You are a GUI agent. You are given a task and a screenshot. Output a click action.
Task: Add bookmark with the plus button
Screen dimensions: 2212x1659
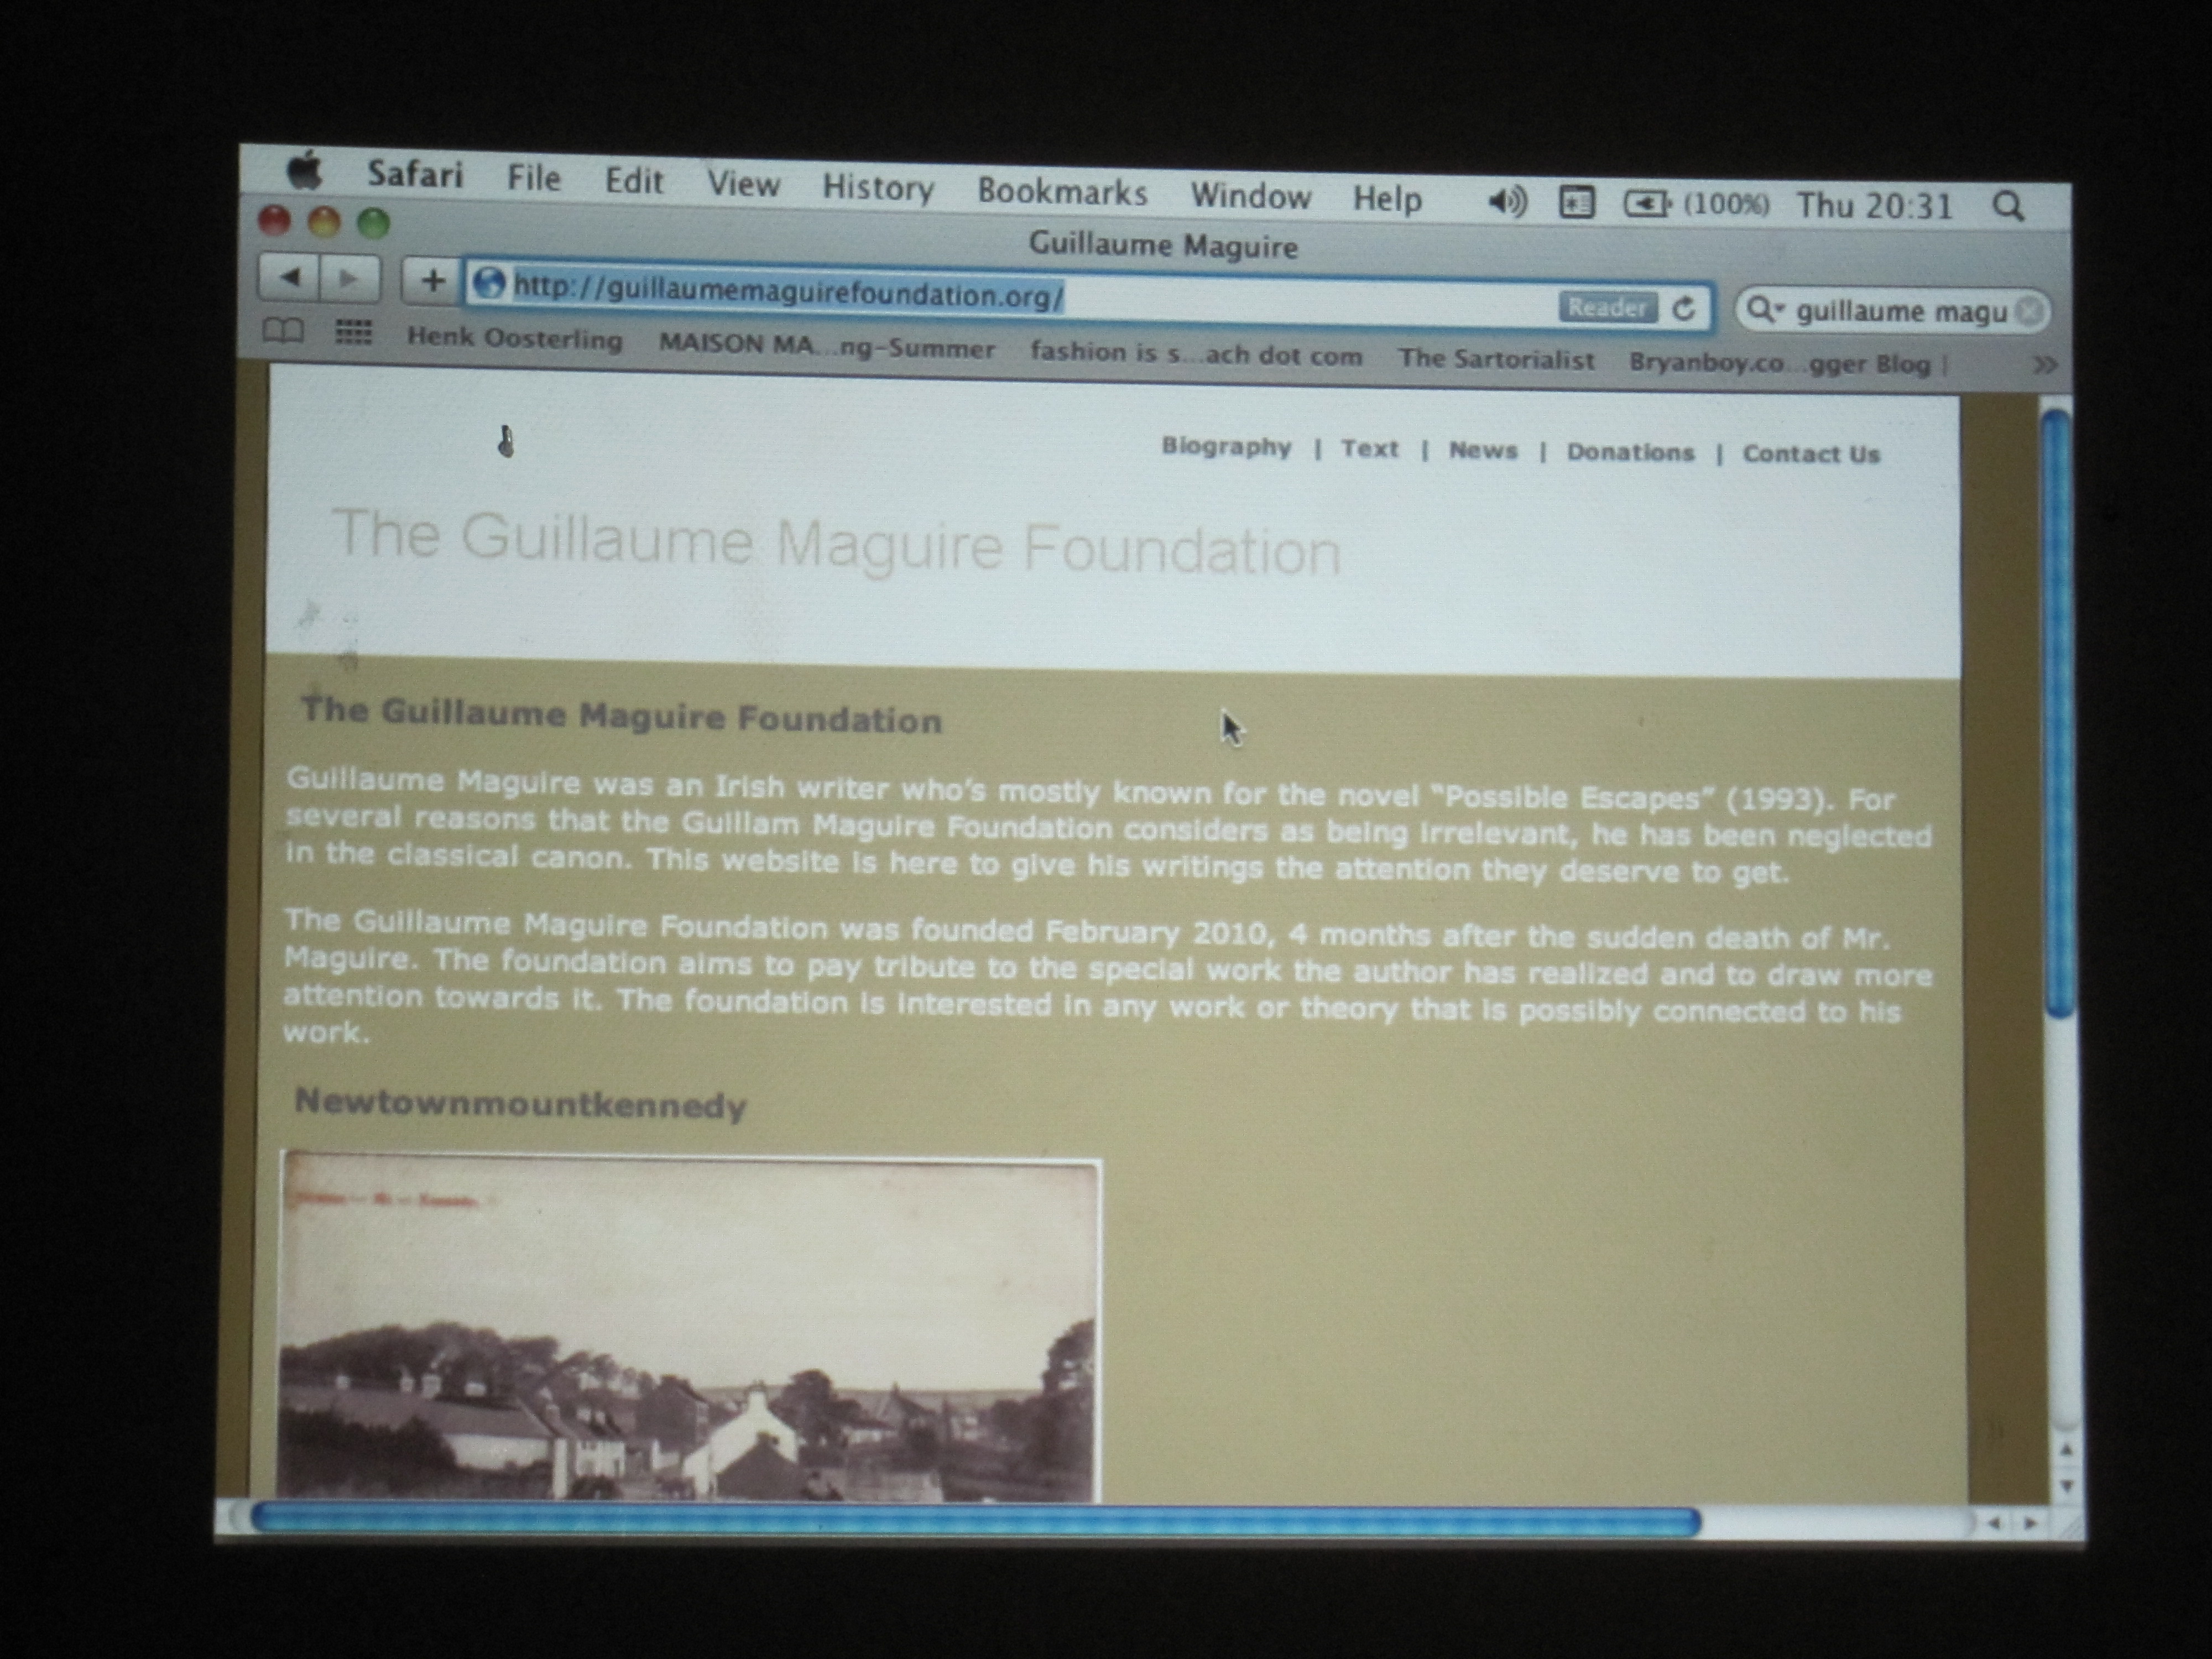(432, 281)
